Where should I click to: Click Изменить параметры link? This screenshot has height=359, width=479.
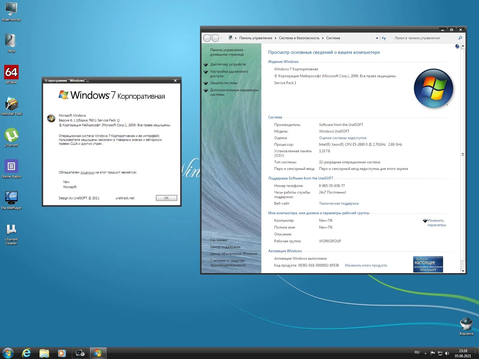point(436,223)
